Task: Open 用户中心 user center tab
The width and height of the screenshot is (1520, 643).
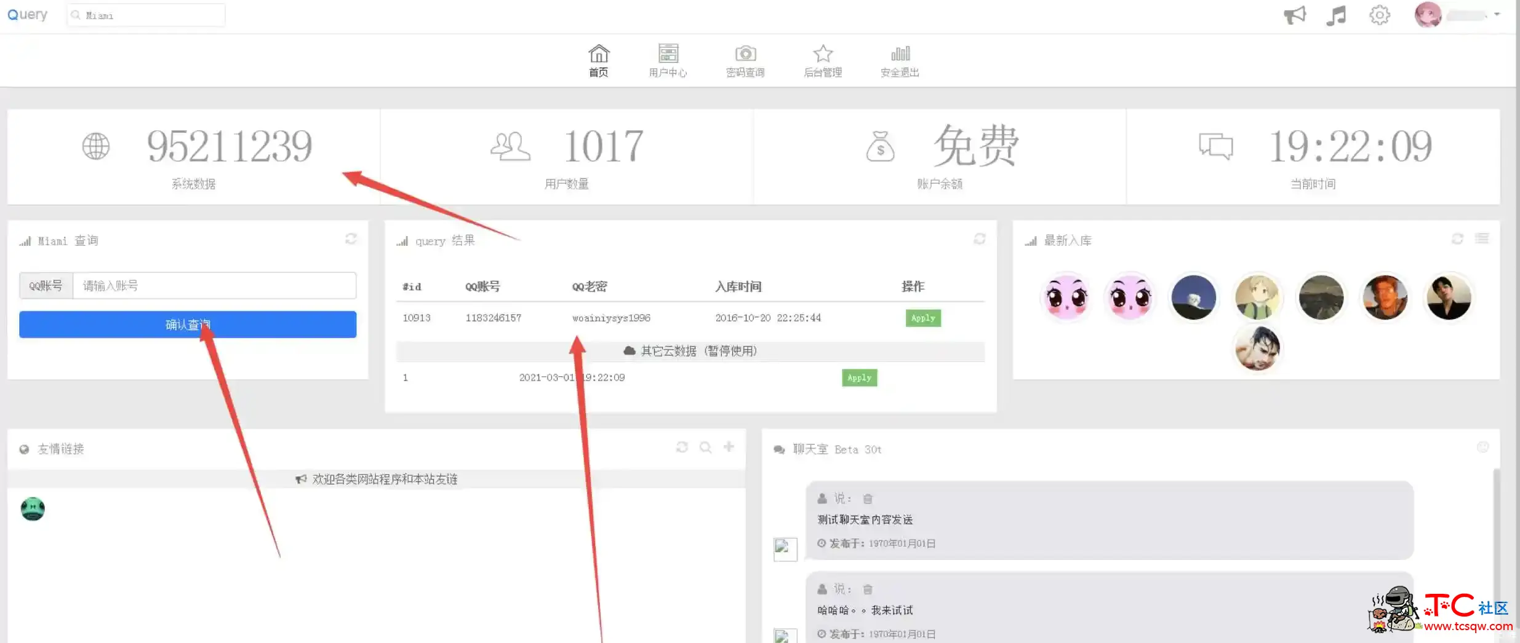Action: pyautogui.click(x=668, y=61)
